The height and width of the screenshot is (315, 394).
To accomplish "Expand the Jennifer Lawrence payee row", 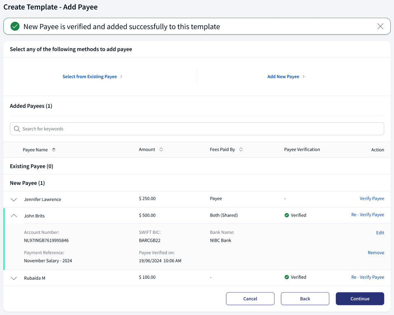I will 14,200.
